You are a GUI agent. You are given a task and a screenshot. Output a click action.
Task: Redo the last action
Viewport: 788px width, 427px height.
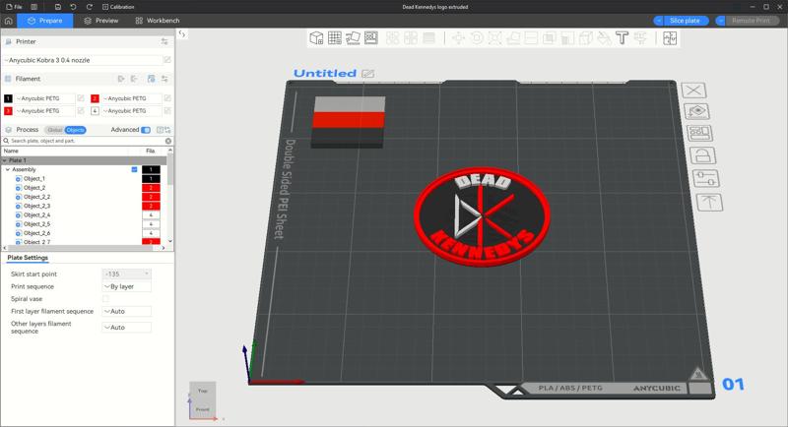89,7
